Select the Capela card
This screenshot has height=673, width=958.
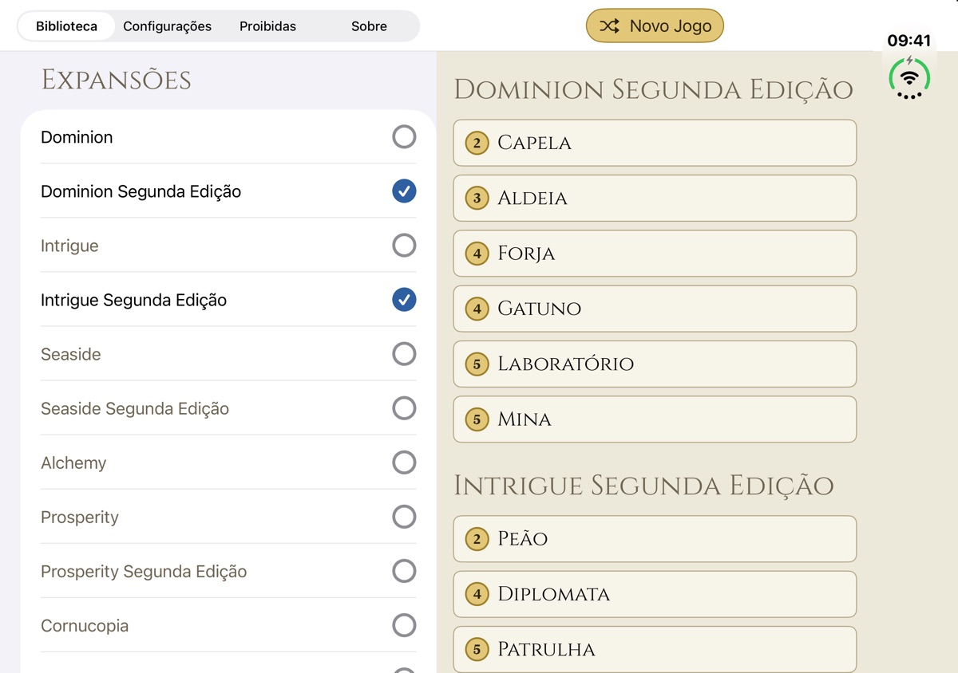click(655, 143)
